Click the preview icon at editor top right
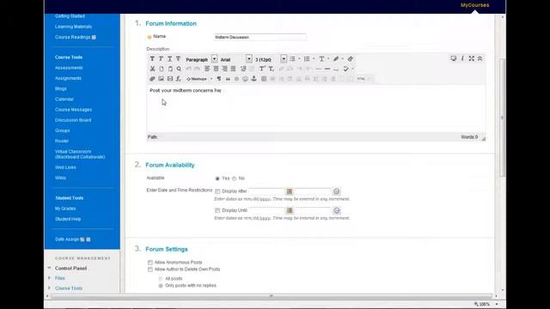 click(454, 58)
